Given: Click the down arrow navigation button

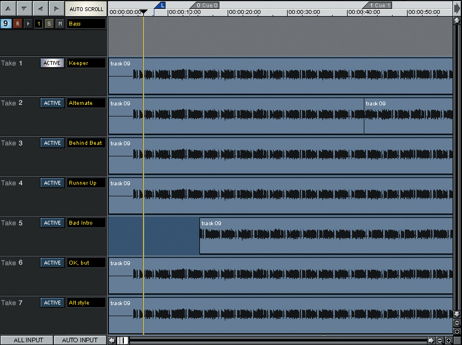Looking at the screenshot, I should [x=24, y=8].
